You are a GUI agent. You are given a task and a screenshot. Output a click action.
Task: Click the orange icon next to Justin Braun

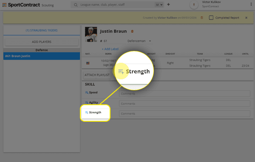pyautogui.click(x=132, y=31)
